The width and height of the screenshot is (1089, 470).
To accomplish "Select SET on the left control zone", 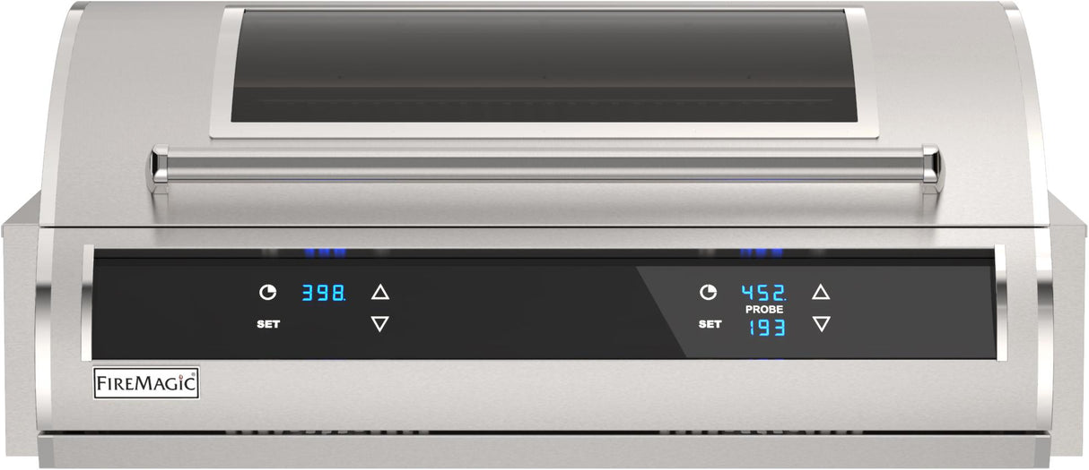I will pos(268,324).
